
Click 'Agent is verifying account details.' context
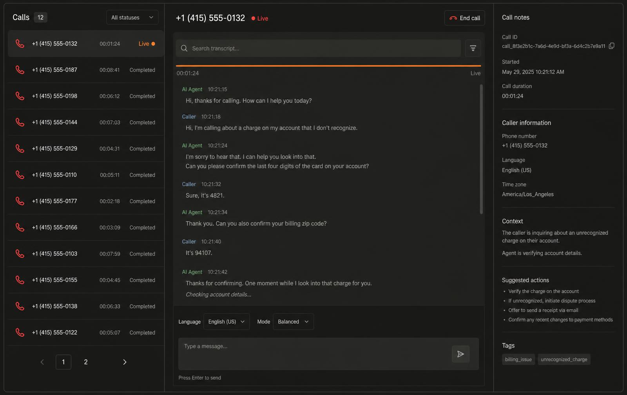click(542, 253)
